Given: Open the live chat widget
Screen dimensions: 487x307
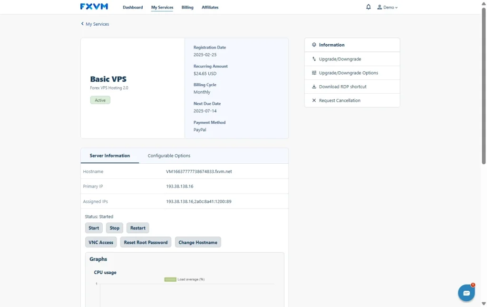Looking at the screenshot, I should [x=466, y=293].
